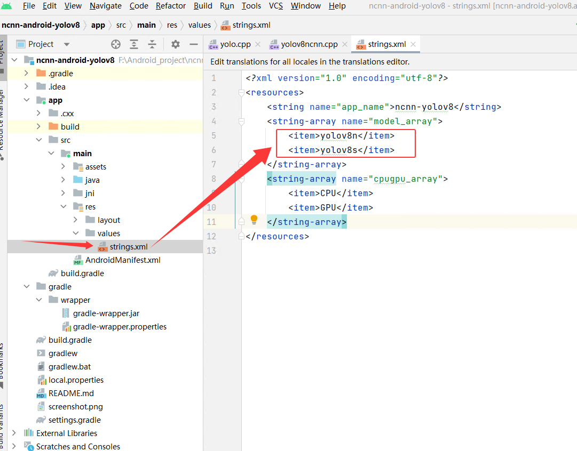Select app build.gradle under app folder
This screenshot has width=577, height=451.
pos(82,273)
